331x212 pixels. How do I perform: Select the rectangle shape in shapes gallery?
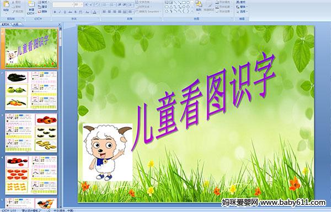(x=184, y=3)
